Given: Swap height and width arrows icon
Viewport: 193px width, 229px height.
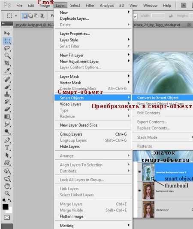Looking at the screenshot, I should coord(171,16).
